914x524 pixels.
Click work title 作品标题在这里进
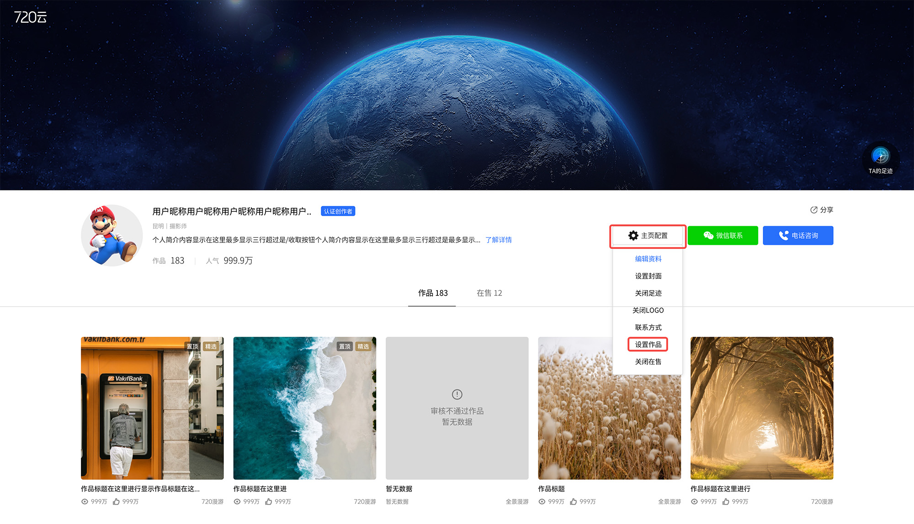point(260,489)
